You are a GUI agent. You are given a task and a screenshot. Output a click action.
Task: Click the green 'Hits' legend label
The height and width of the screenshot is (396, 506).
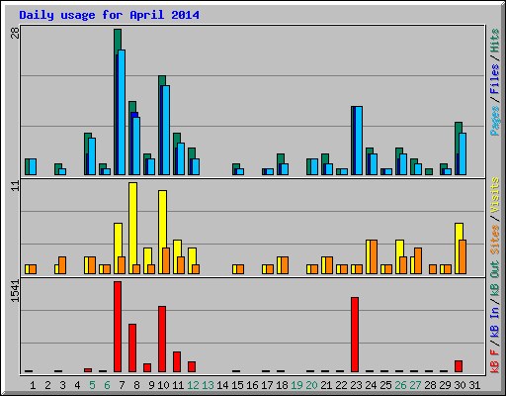pos(494,41)
